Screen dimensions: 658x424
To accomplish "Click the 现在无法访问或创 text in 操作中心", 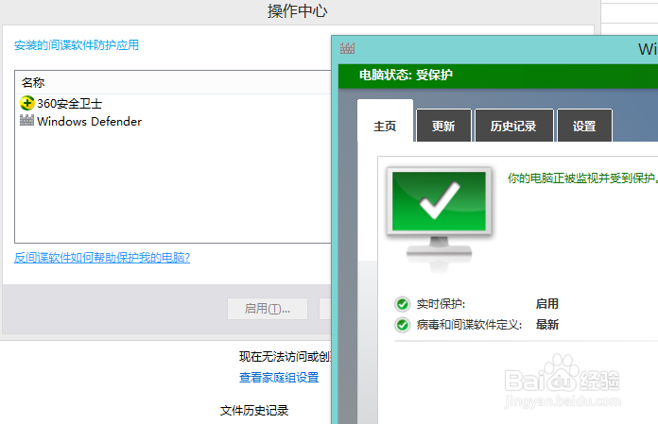I will coord(286,357).
